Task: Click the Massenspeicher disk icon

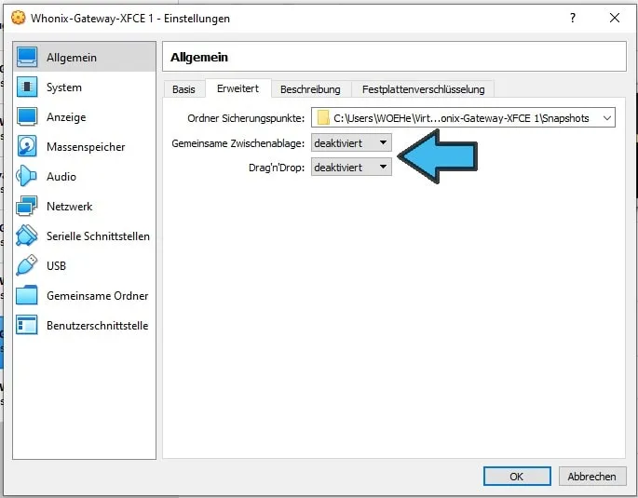Action: [x=27, y=146]
